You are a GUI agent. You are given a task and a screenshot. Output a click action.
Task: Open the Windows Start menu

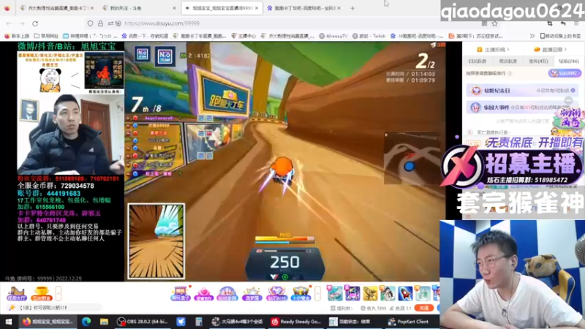9,322
